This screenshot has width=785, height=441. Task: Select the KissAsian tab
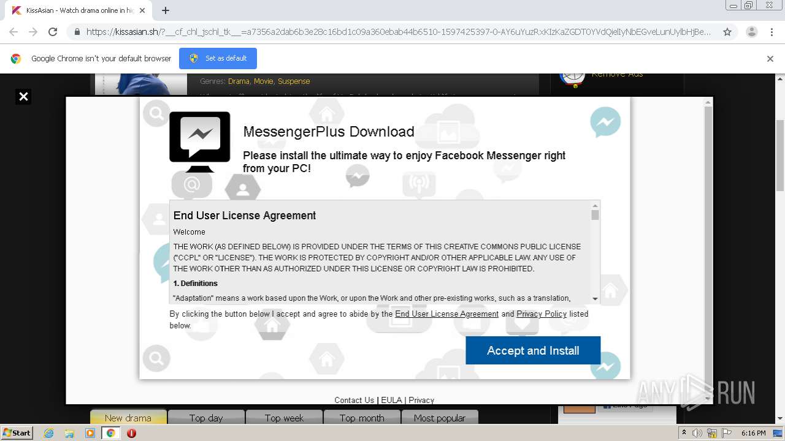tap(78, 10)
